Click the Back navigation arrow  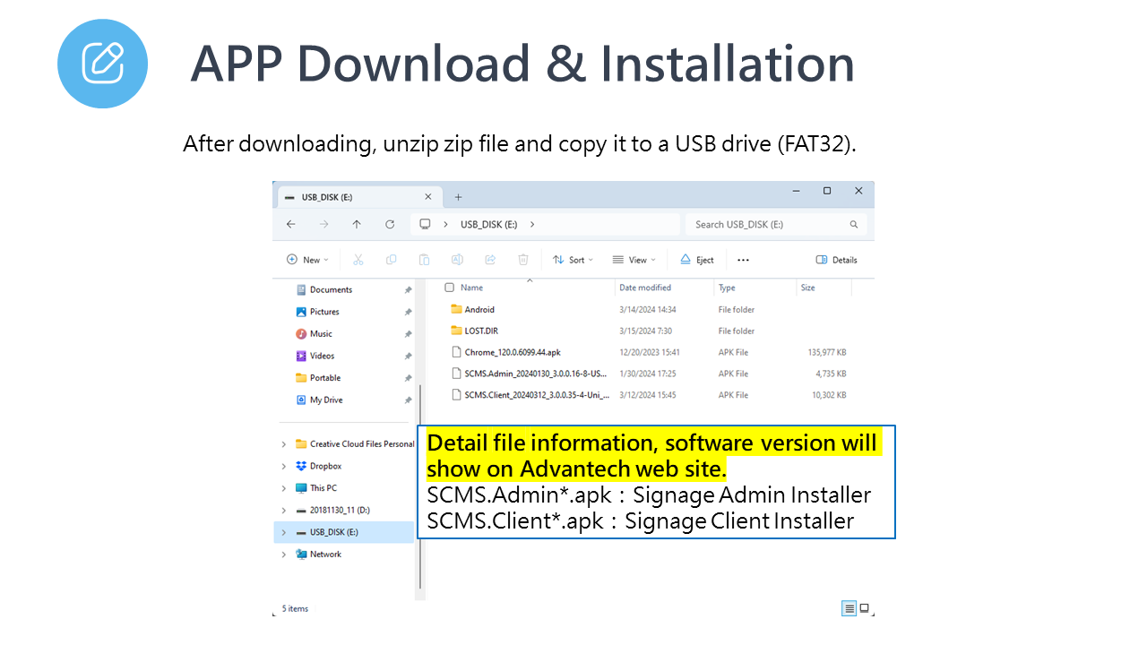[290, 224]
